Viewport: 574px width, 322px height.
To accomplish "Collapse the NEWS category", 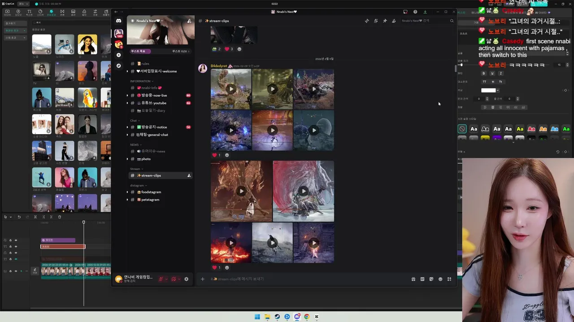I will (135, 145).
